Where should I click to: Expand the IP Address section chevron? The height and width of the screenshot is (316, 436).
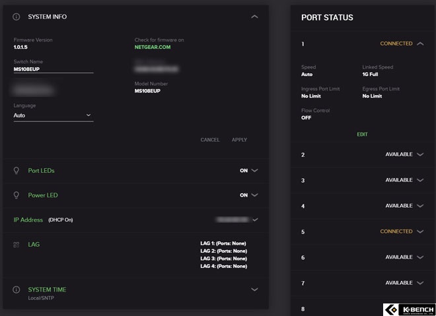[255, 220]
